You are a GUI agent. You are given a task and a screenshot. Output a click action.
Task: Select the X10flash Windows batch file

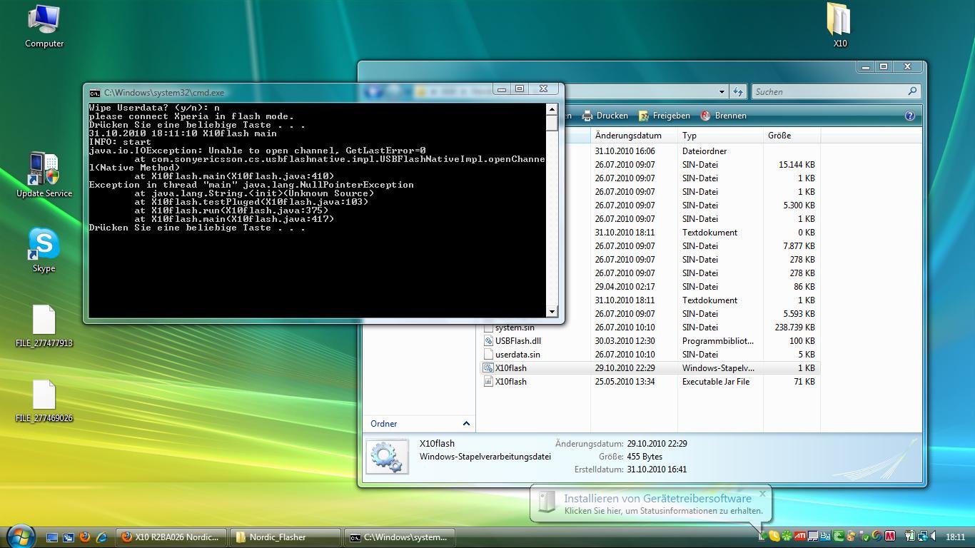point(650,368)
